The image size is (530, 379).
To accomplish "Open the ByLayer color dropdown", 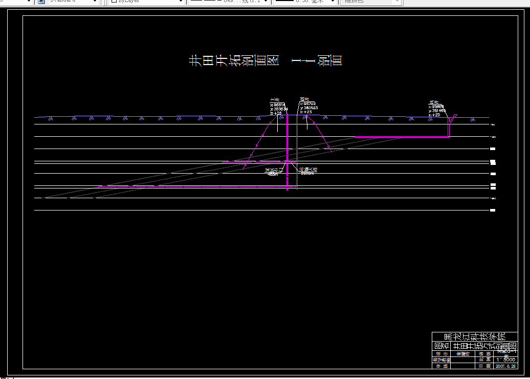I will (147, 2).
